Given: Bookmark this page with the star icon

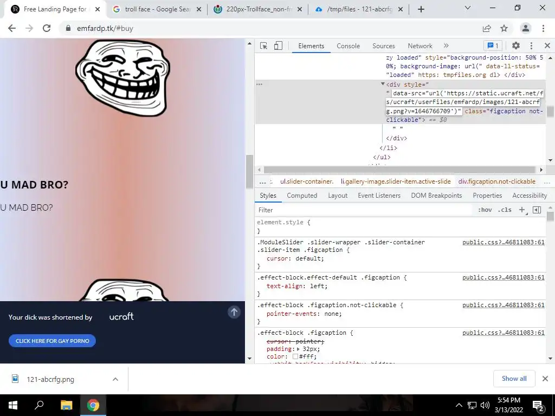Looking at the screenshot, I should coord(504,28).
